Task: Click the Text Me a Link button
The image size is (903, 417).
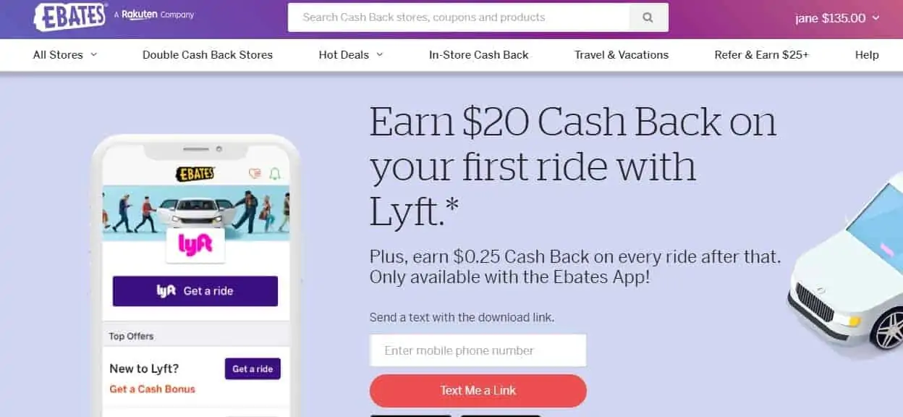Action: [x=478, y=390]
